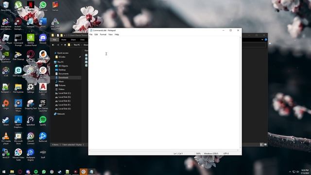Image resolution: width=311 pixels, height=175 pixels.
Task: Select the Wallpaper Engine desktop icon
Action: pyautogui.click(x=31, y=155)
